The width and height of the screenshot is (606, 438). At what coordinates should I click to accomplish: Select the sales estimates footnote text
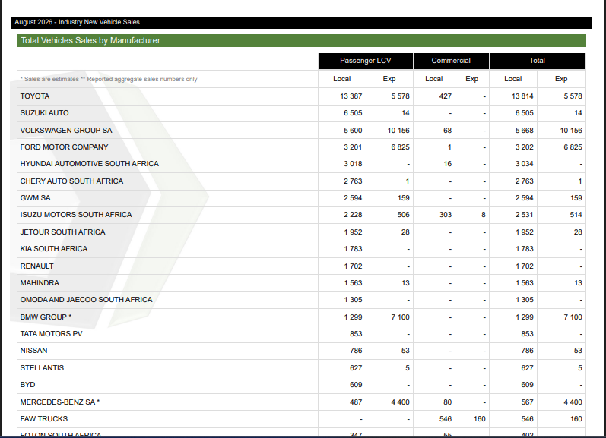point(109,79)
